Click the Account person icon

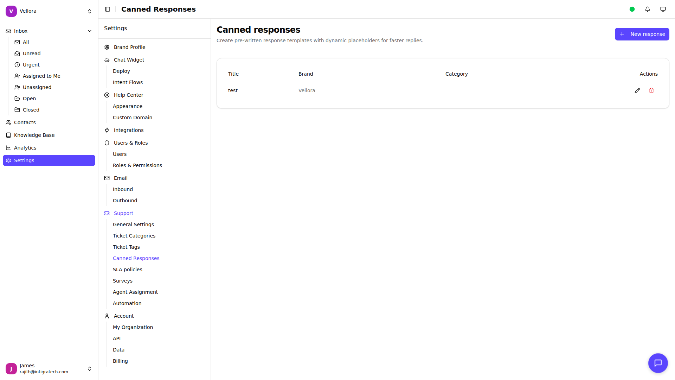(x=107, y=316)
